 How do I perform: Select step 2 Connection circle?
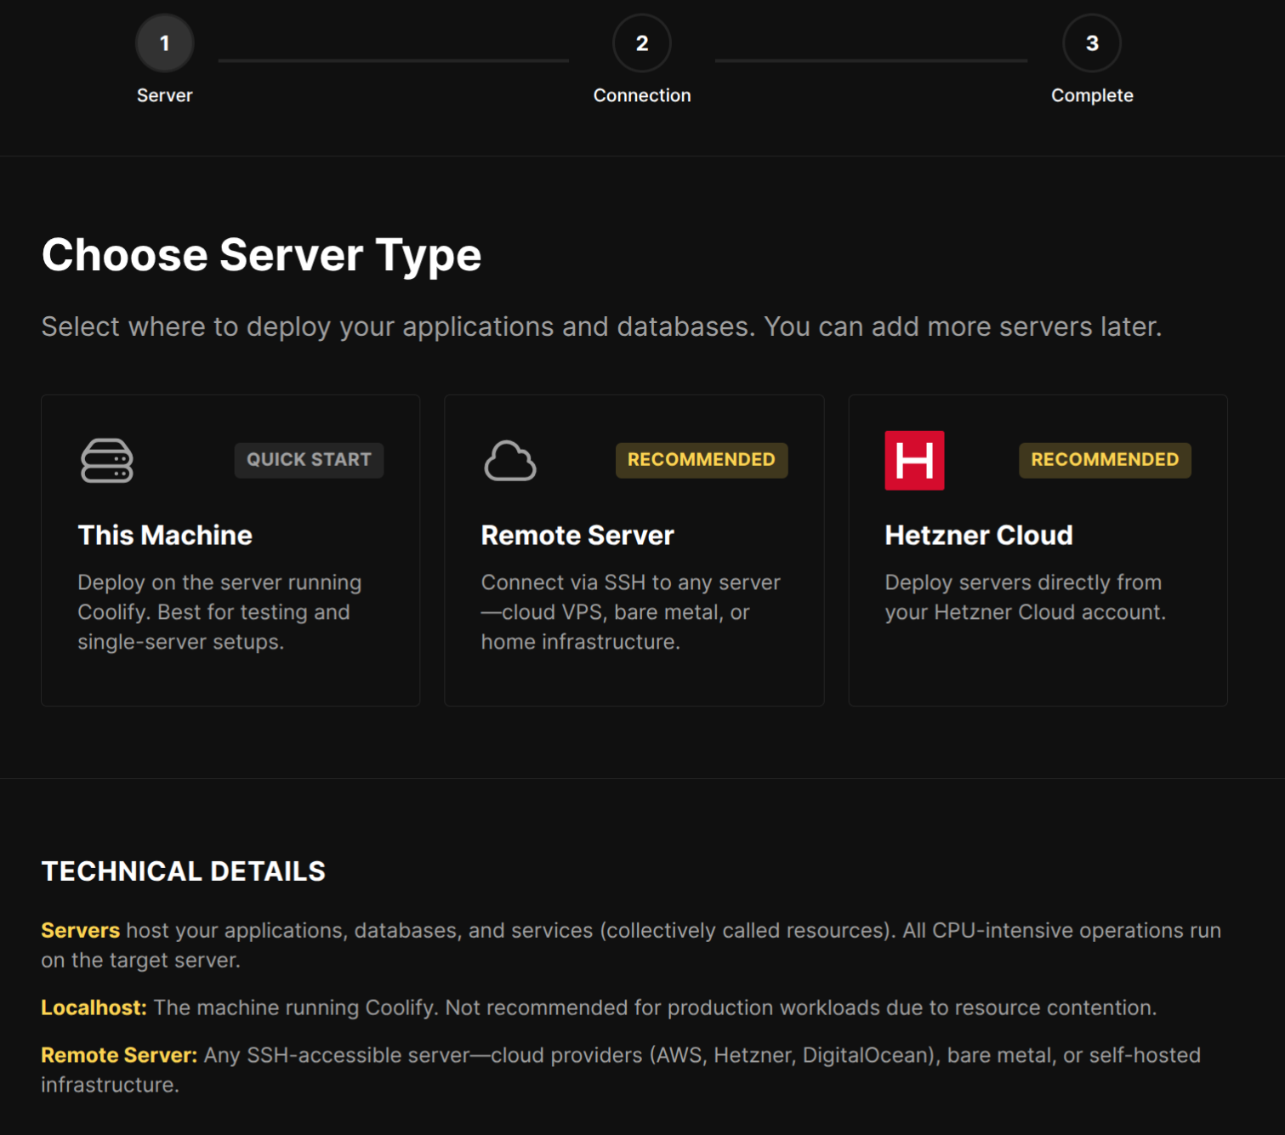click(642, 43)
